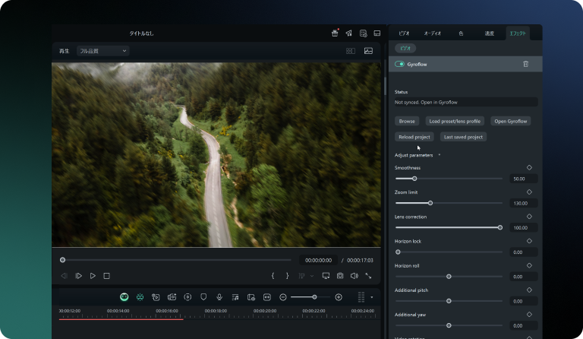583x339 pixels.
Task: Click the Browse button
Action: [407, 122]
